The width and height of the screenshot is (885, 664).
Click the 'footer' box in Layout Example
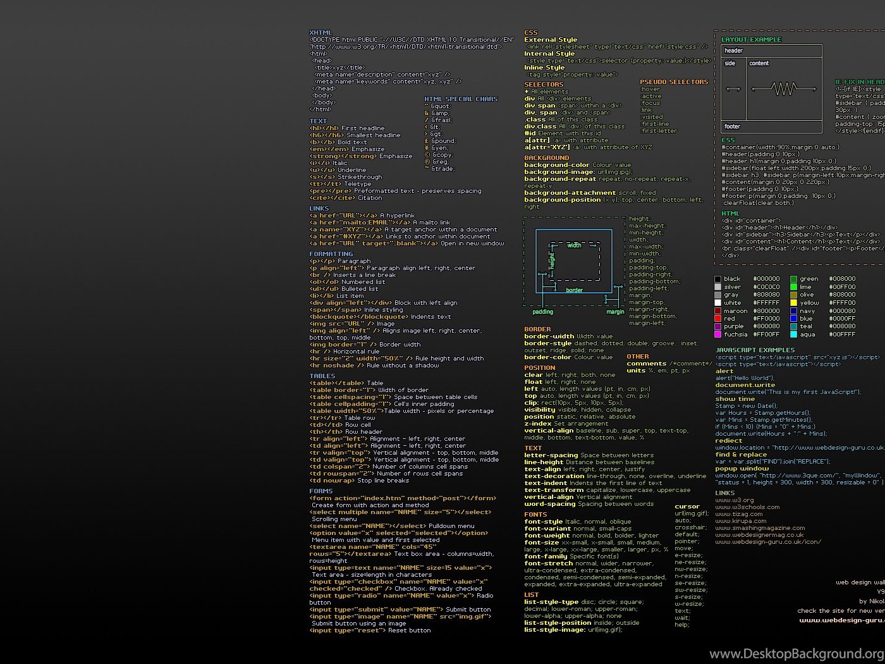772,126
